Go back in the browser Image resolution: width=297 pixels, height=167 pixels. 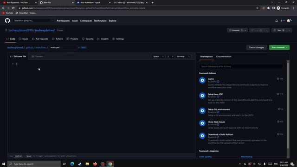(x=3, y=8)
